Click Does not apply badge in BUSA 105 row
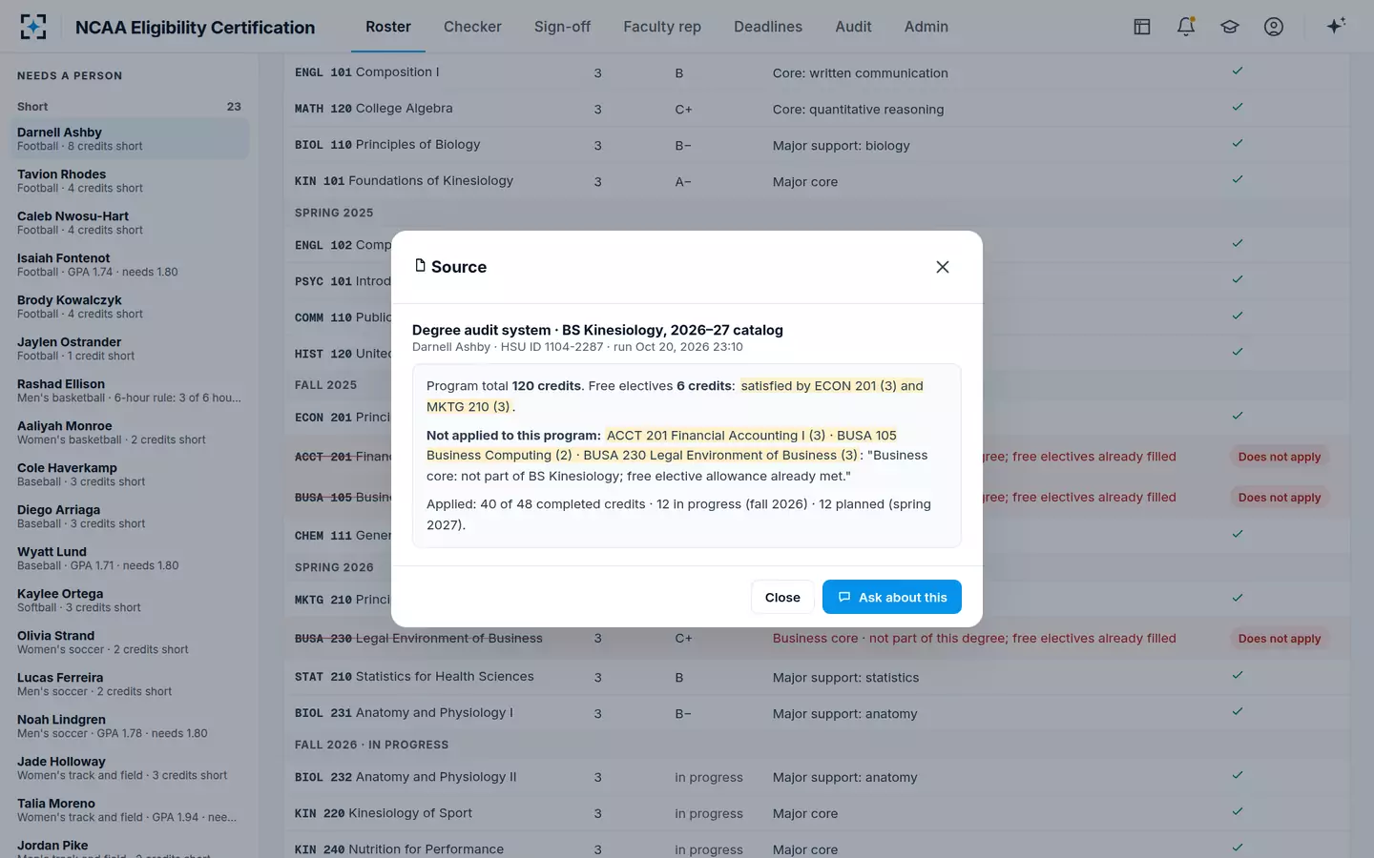The height and width of the screenshot is (858, 1374). pos(1280,498)
